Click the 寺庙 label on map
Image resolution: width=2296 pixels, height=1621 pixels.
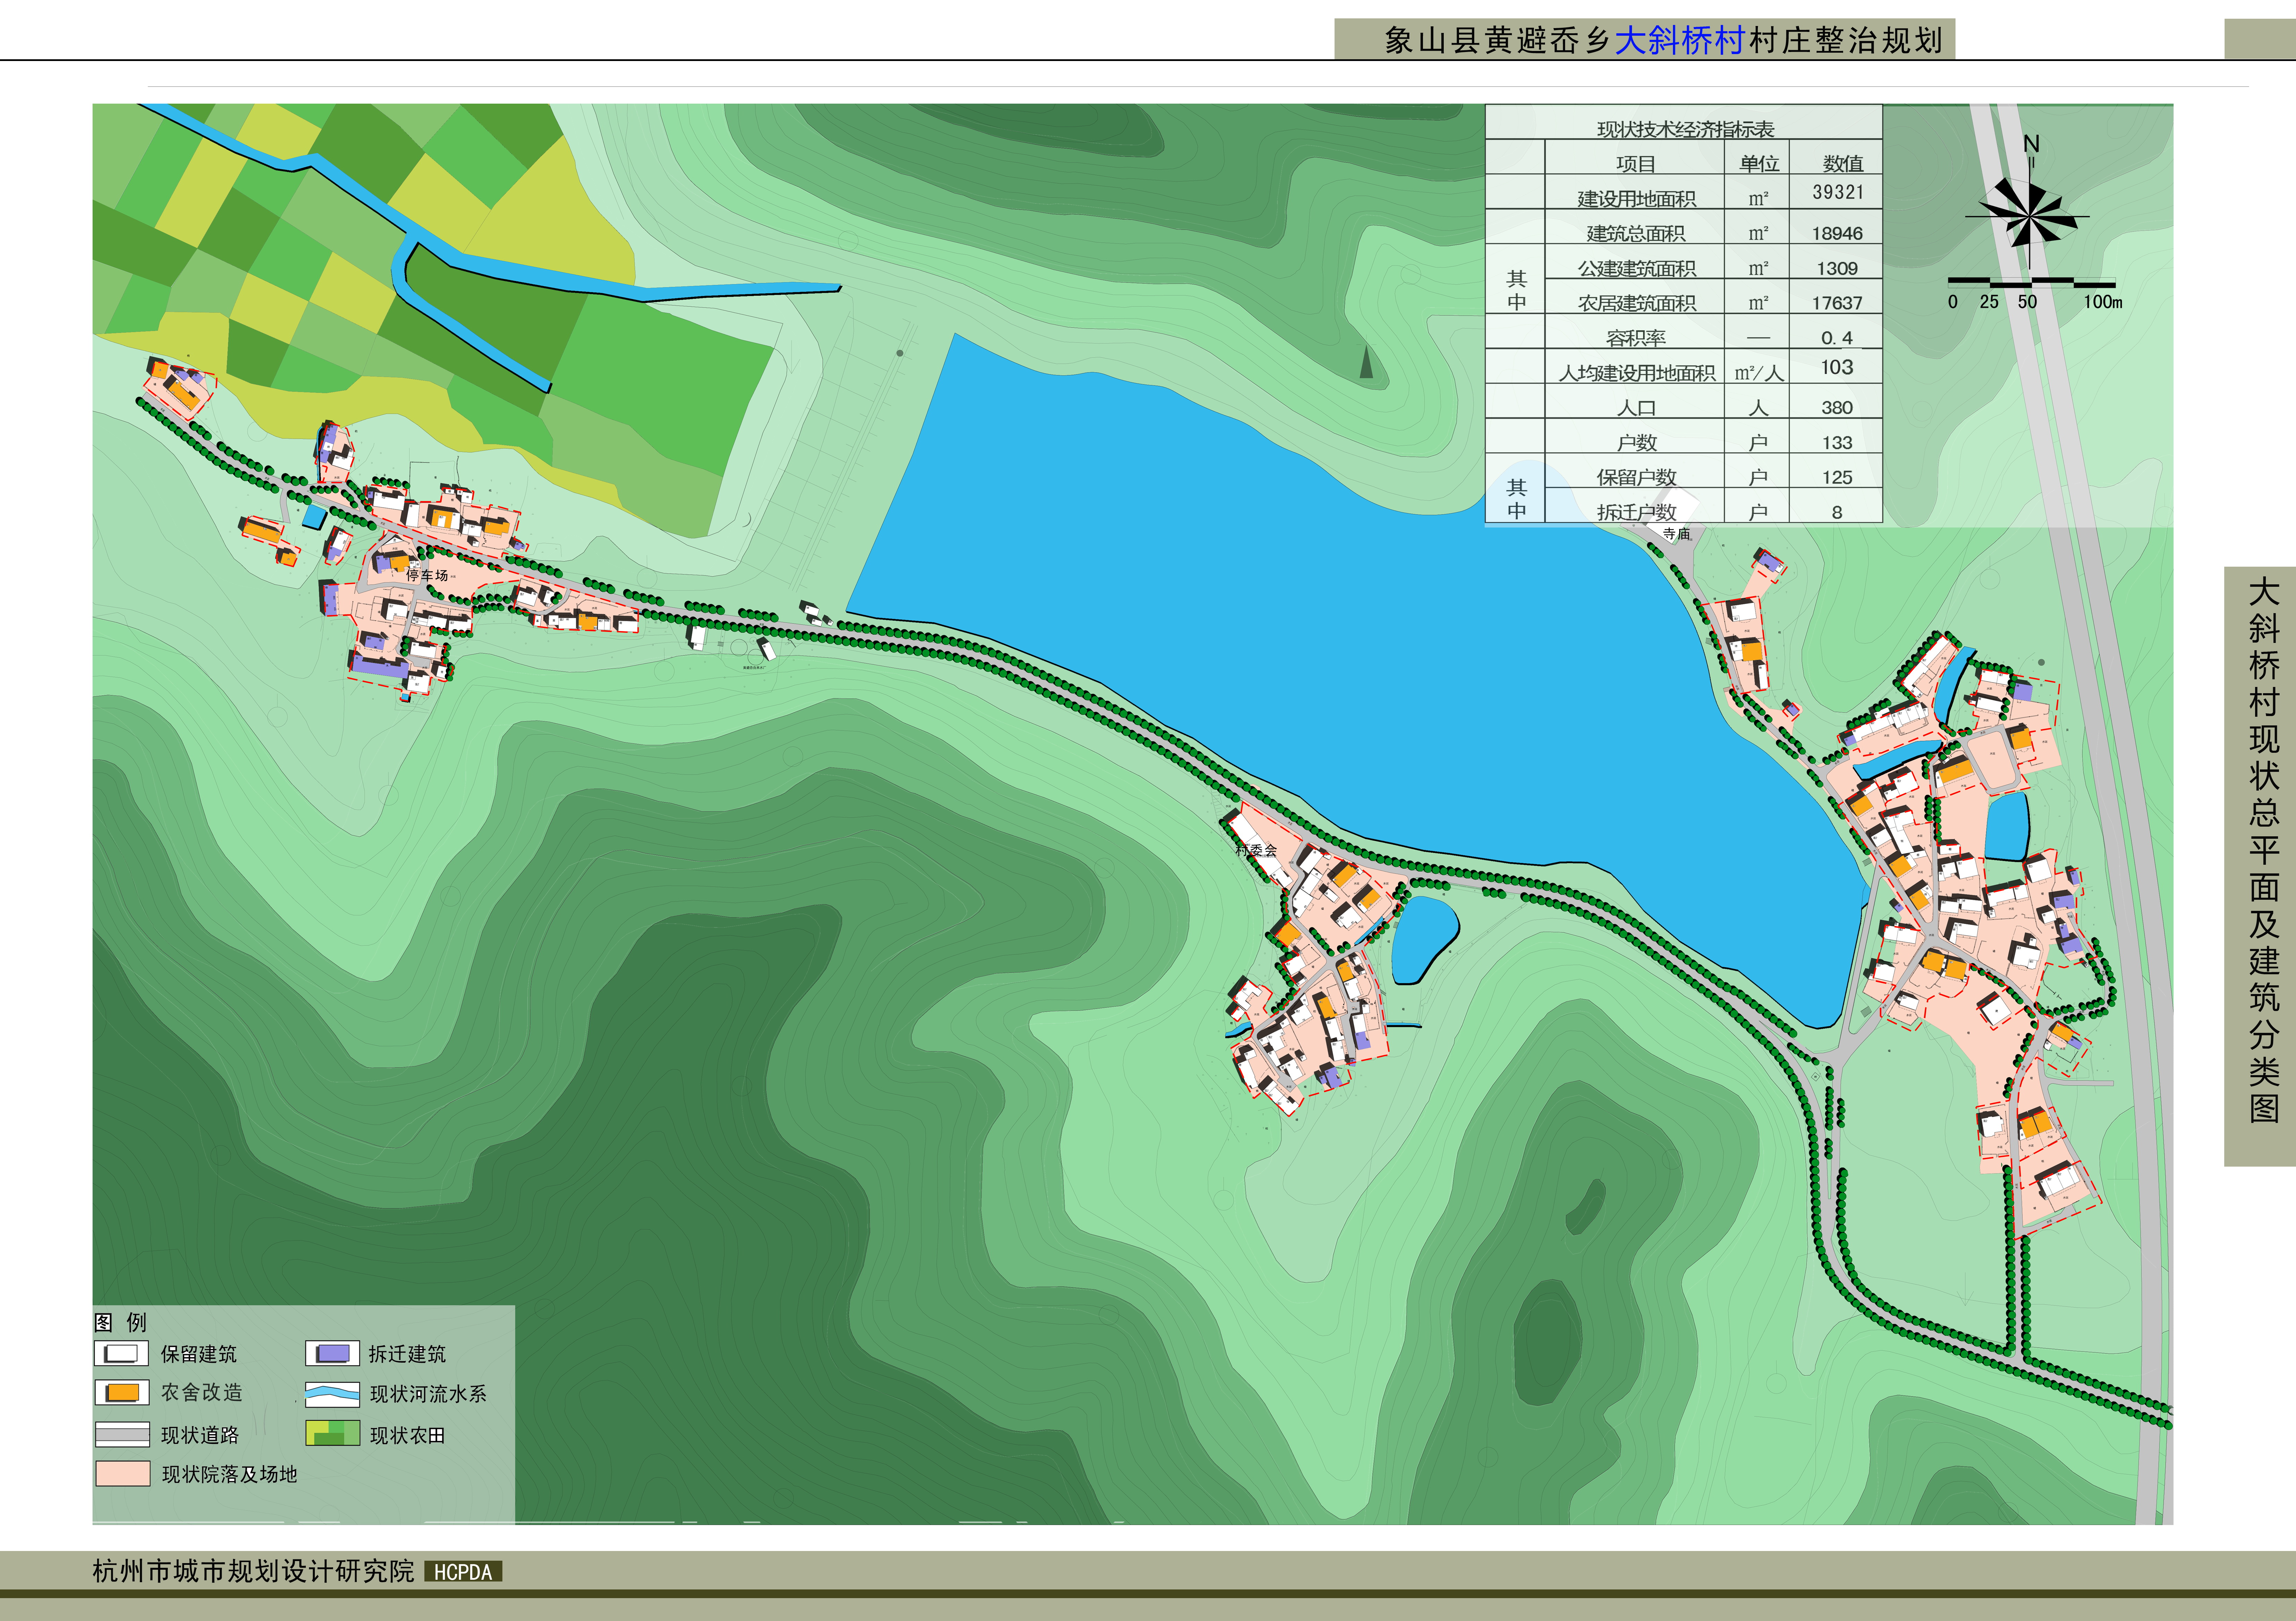(x=1677, y=534)
